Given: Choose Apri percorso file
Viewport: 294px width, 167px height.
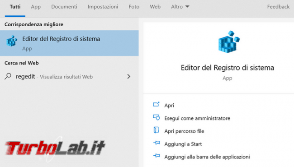Looking at the screenshot, I should click(184, 131).
